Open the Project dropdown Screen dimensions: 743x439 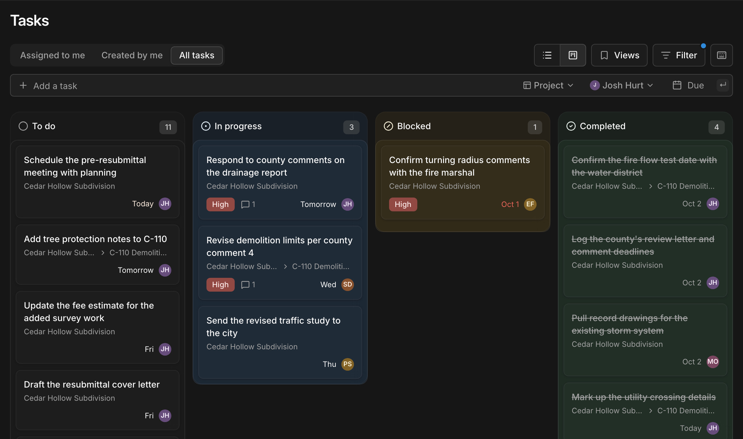[x=548, y=85]
